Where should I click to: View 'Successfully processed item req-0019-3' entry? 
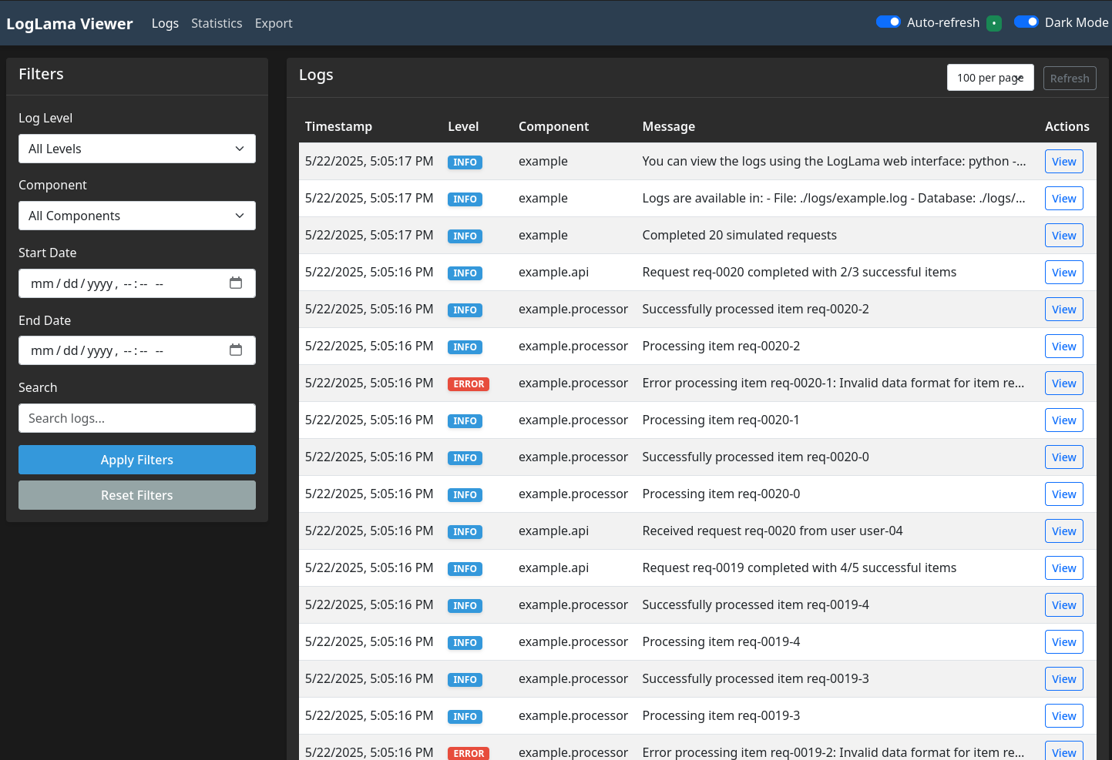(1064, 679)
